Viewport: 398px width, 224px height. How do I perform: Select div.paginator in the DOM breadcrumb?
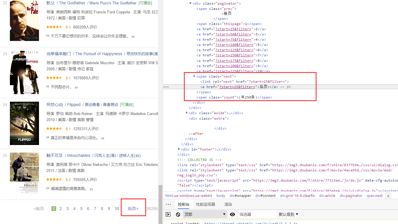tap(351, 196)
